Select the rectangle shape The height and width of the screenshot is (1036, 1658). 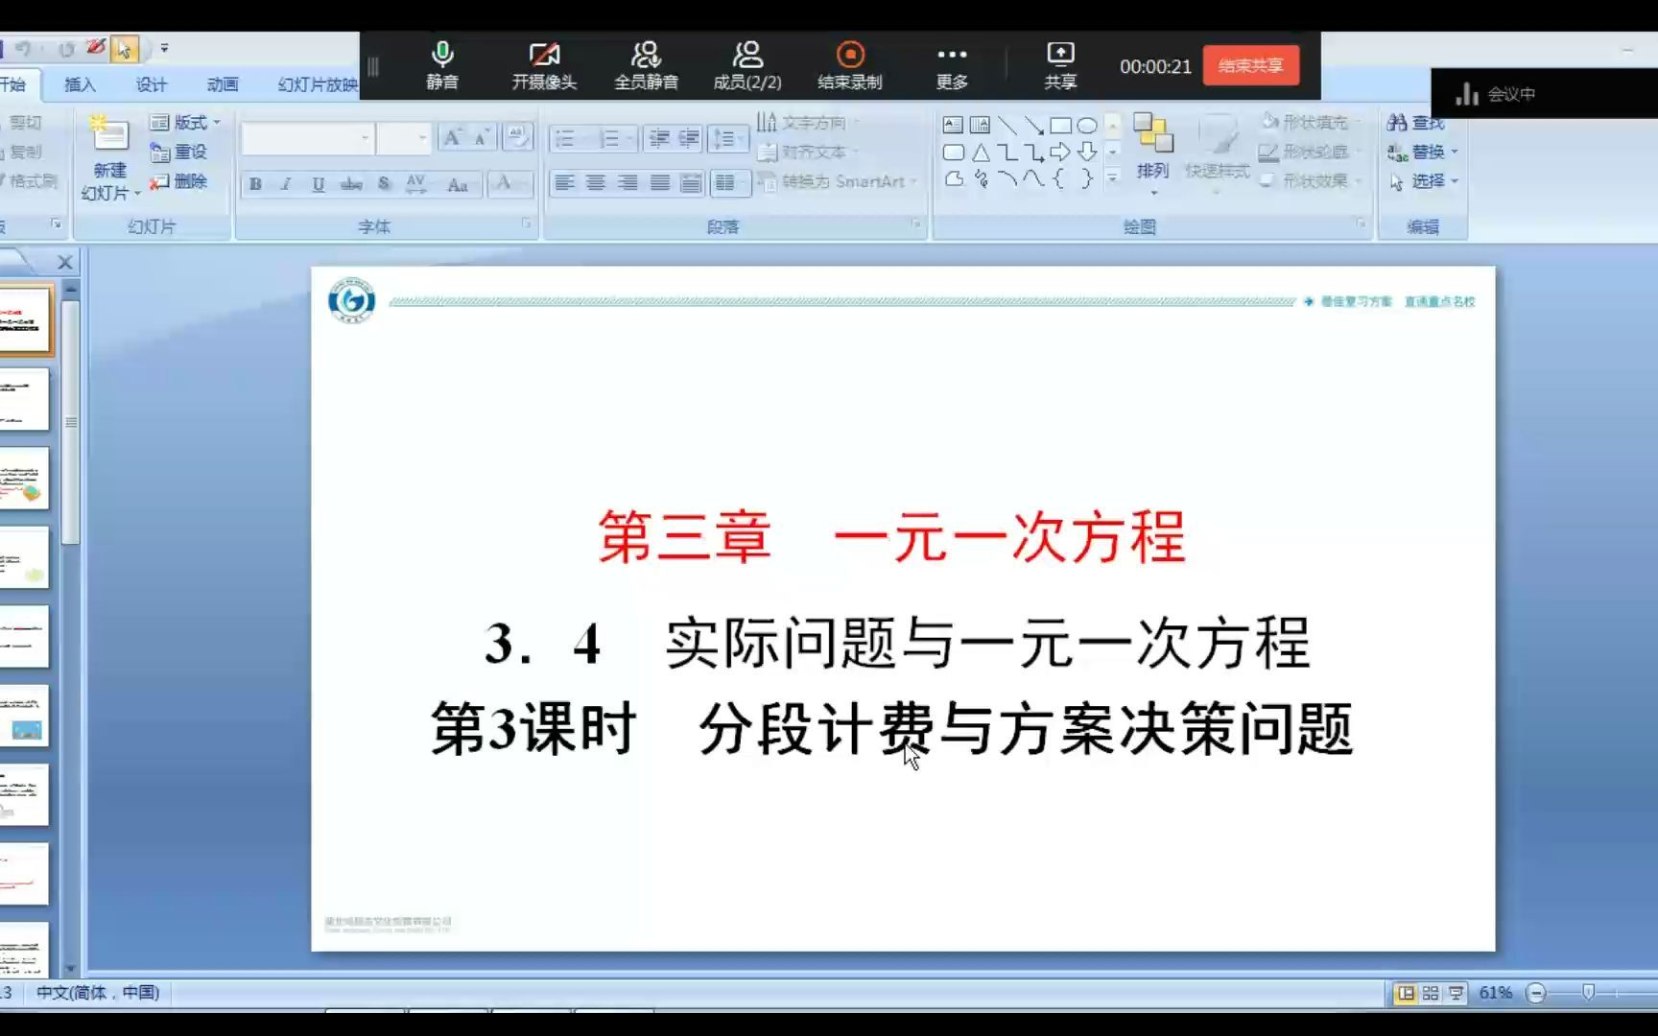point(1060,125)
